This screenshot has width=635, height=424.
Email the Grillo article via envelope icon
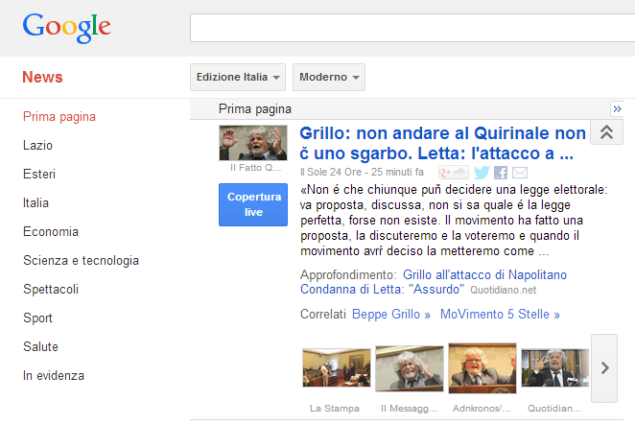(520, 173)
